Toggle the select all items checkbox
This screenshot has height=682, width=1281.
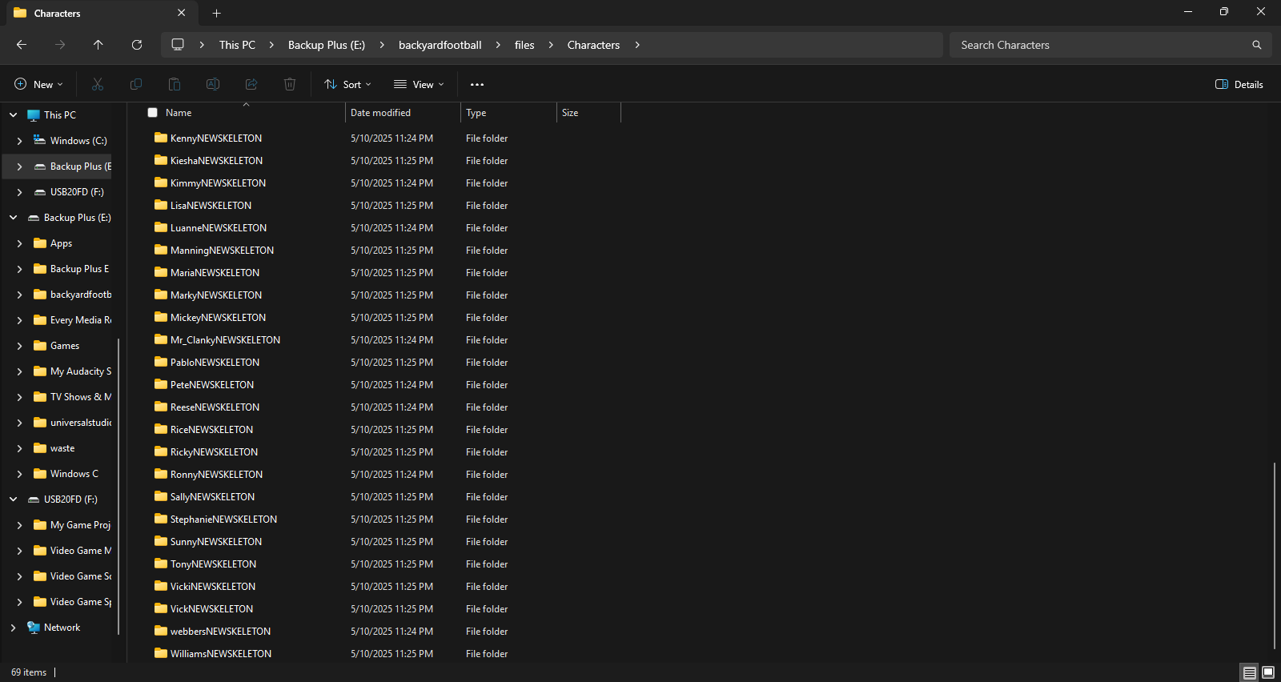click(x=153, y=113)
